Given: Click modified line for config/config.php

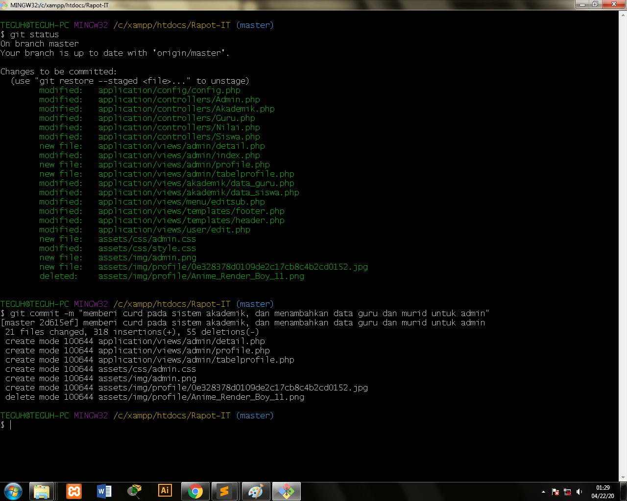Looking at the screenshot, I should pyautogui.click(x=140, y=91).
